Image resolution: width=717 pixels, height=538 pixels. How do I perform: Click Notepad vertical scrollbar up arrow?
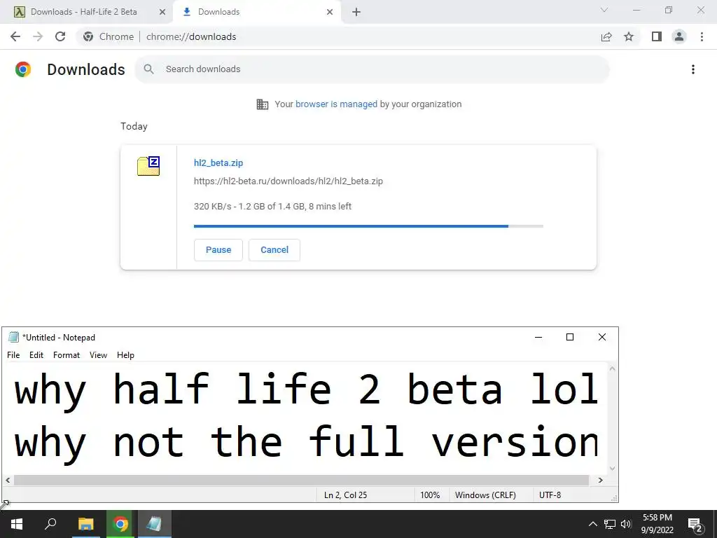click(x=612, y=368)
